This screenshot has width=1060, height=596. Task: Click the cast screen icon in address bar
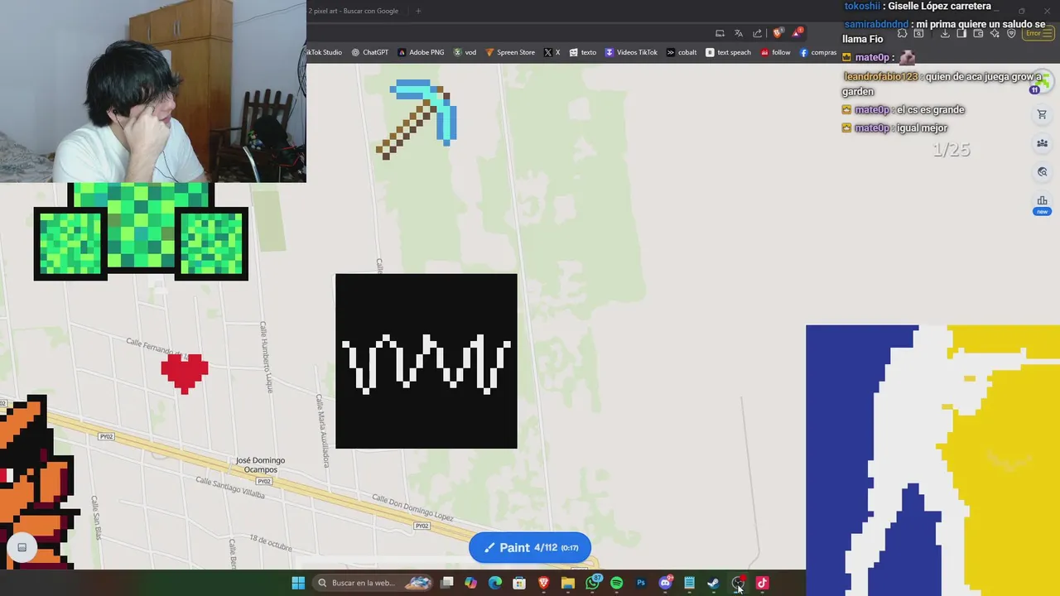[720, 33]
